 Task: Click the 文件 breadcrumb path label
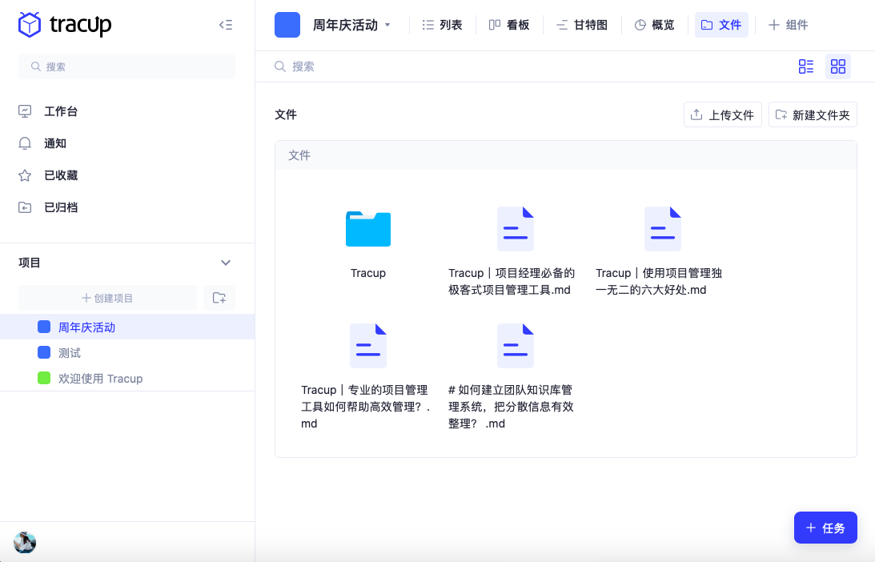[299, 155]
